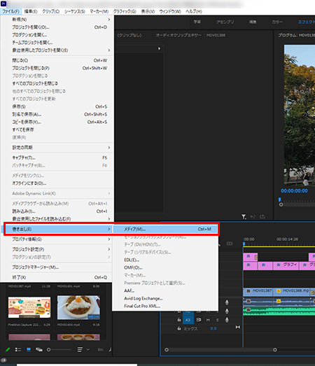Open the ウィンドウ(W) menu

170,11
